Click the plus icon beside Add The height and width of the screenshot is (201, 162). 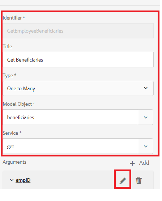click(132, 163)
